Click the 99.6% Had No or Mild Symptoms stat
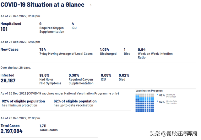 44,75
